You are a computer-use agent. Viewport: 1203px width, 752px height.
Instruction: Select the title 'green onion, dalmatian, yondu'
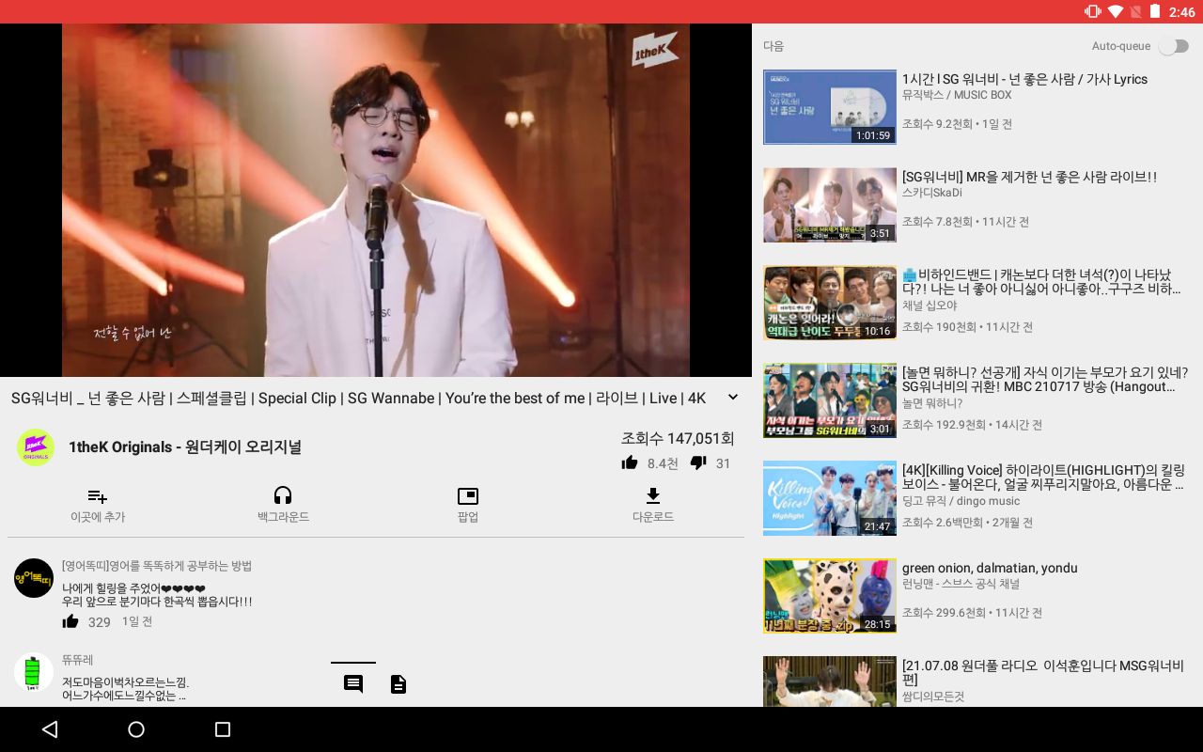pyautogui.click(x=990, y=568)
